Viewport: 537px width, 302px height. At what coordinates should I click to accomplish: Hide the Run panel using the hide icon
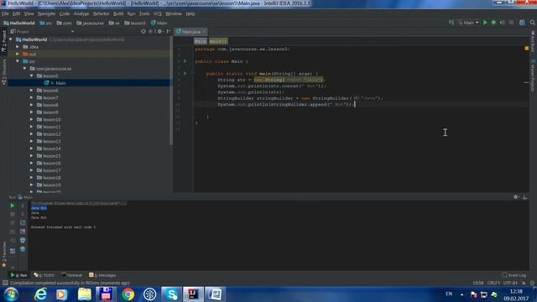pos(524,197)
